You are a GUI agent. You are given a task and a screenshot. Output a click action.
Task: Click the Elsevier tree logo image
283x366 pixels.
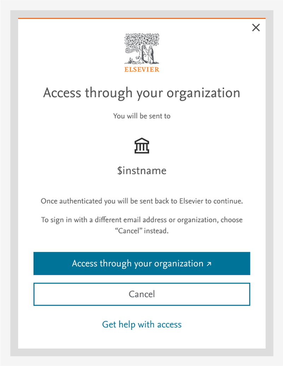pos(142,48)
